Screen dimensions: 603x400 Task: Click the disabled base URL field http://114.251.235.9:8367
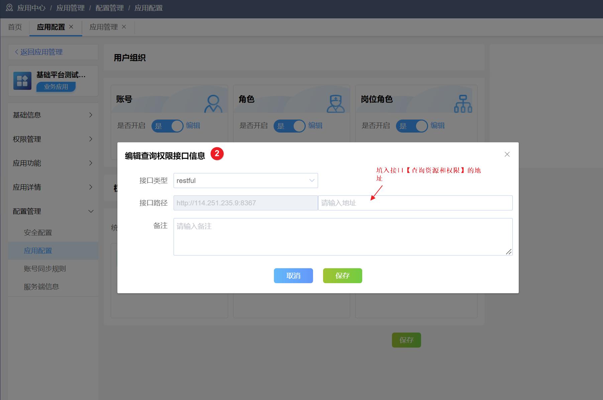245,203
